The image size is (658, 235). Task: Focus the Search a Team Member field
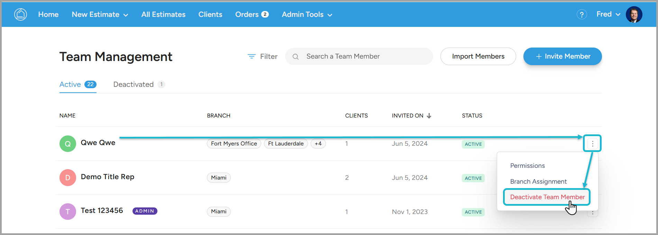point(363,57)
